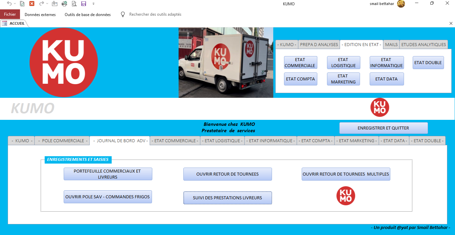Click the KUMO delivery van photo
Image resolution: width=455 pixels, height=235 pixels.
(226, 63)
